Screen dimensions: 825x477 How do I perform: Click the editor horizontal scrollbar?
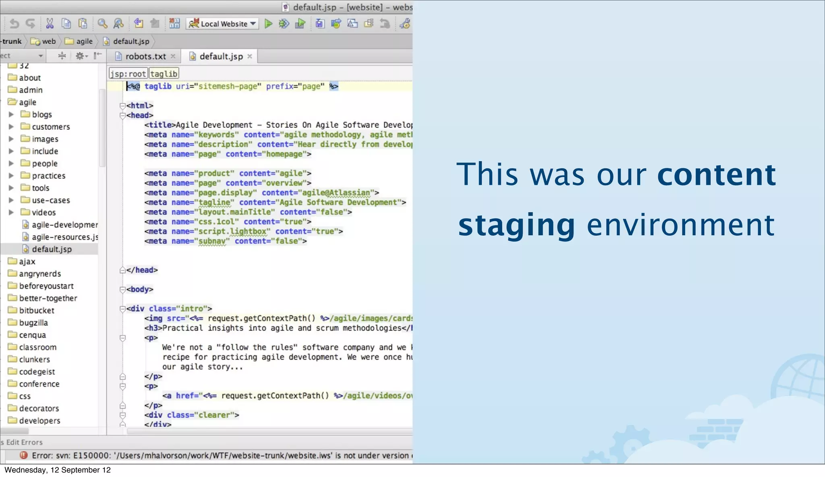tap(269, 431)
